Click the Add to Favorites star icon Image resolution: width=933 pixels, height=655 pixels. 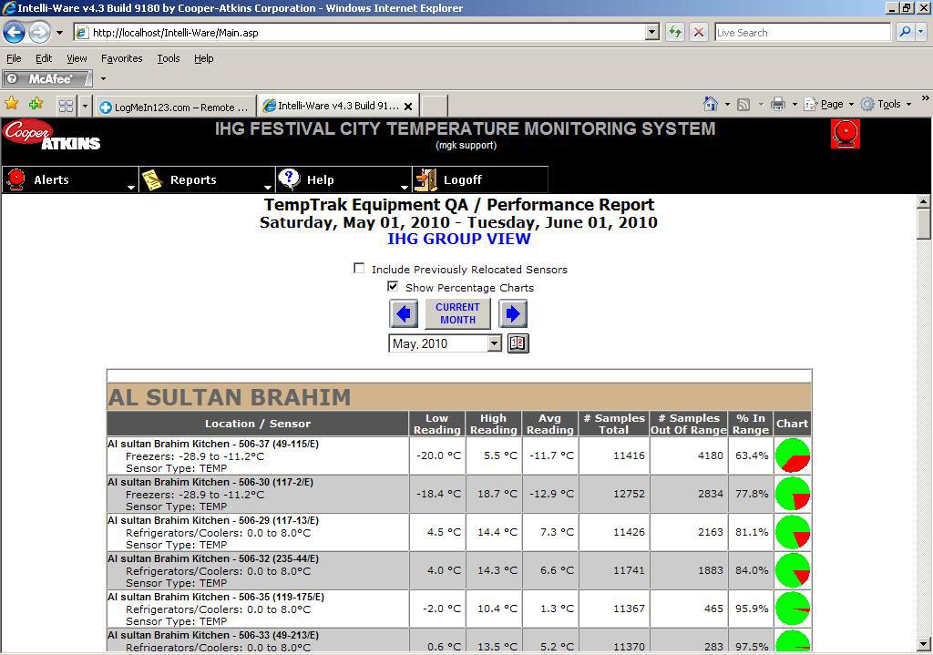36,104
